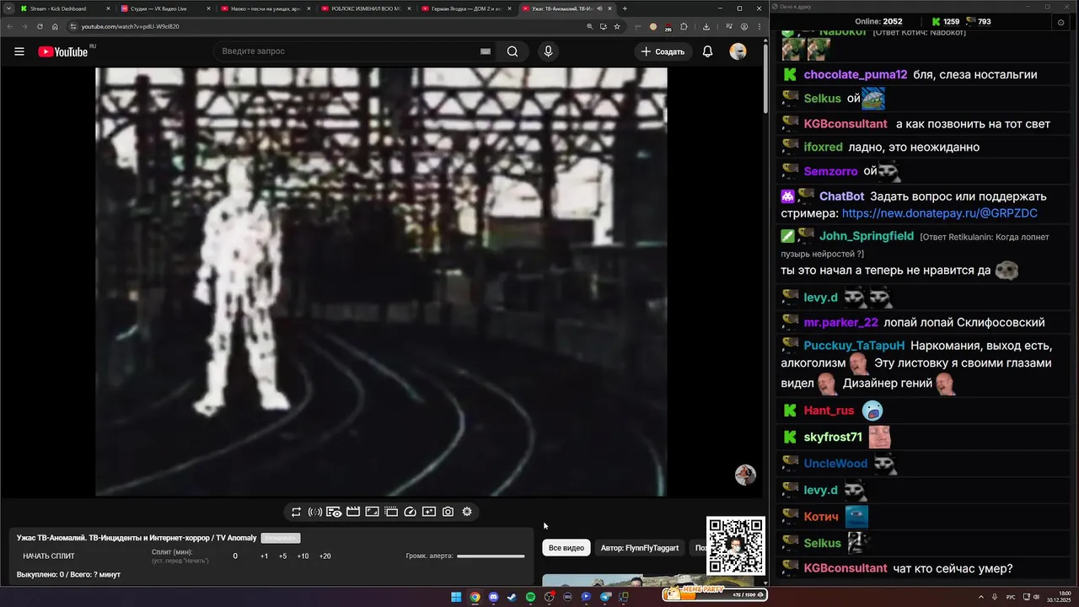The height and width of the screenshot is (607, 1079).
Task: Click the audio boost icon in player toolbar
Action: [x=315, y=512]
